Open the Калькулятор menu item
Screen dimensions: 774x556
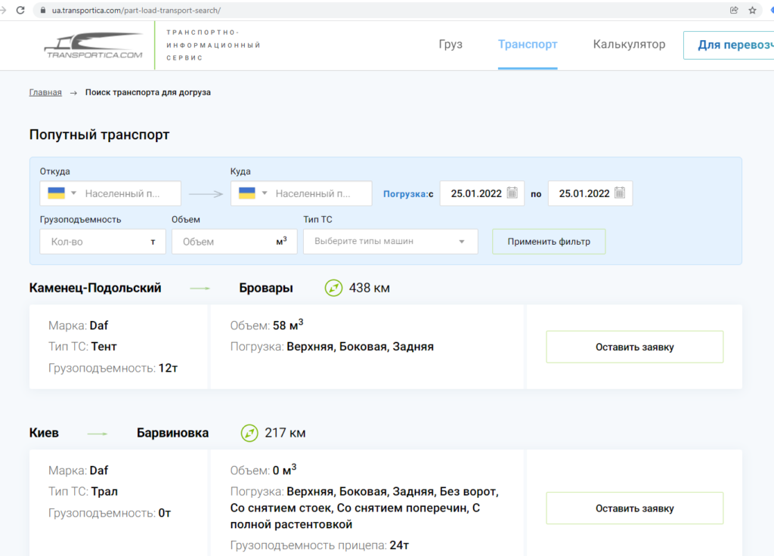pos(629,45)
